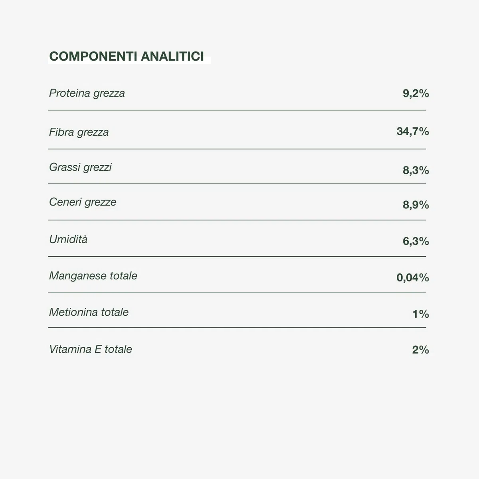Click the 8,3% fat value
Screen dimensions: 479x479
coord(416,170)
